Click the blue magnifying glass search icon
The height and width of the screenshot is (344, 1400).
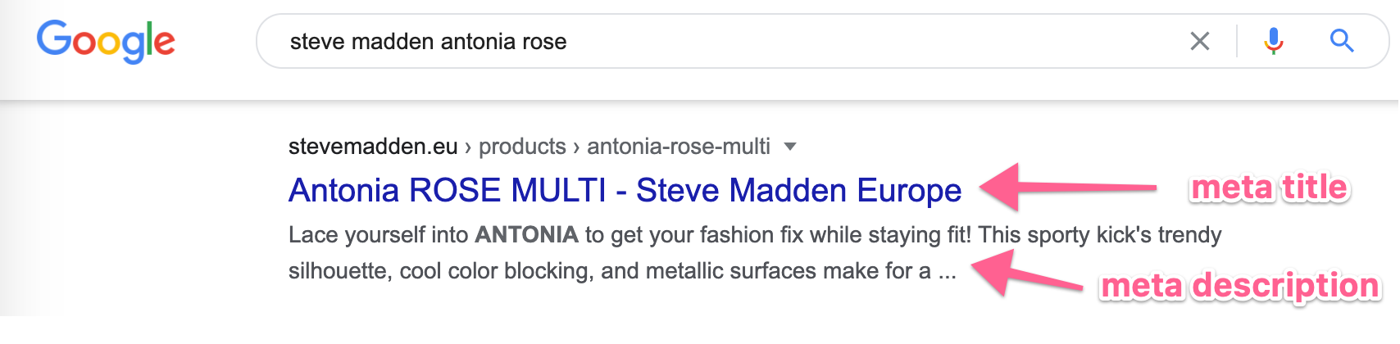pyautogui.click(x=1341, y=40)
